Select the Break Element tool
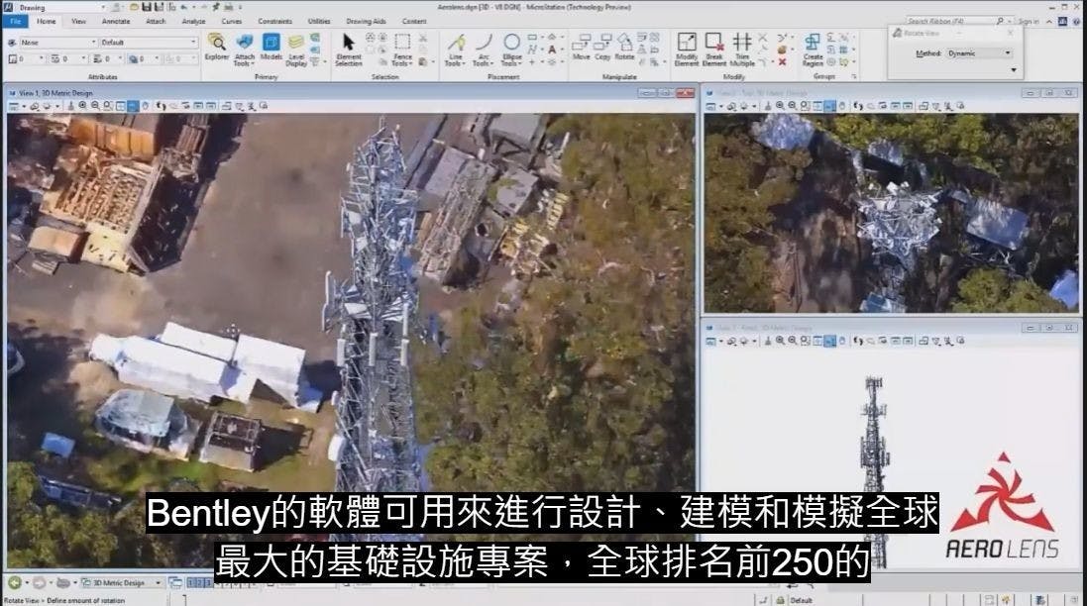 coord(714,50)
